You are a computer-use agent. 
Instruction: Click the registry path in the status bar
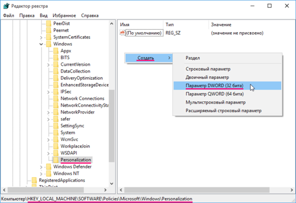click(x=97, y=199)
